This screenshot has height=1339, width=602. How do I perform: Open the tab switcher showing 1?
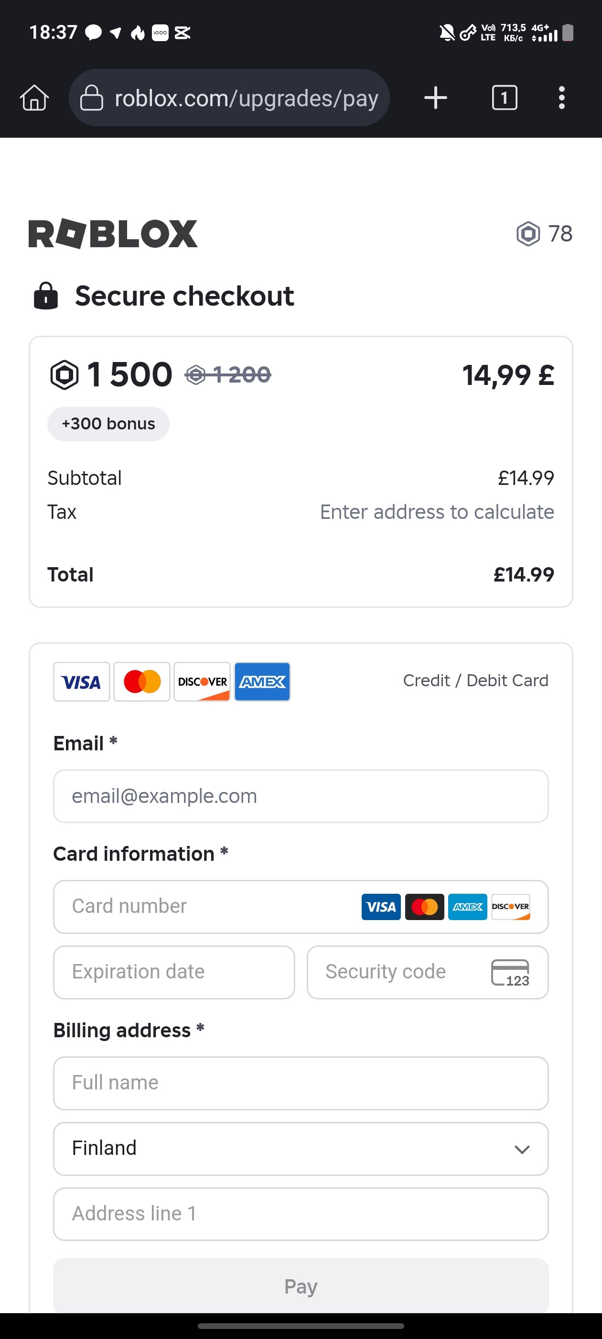pos(505,98)
